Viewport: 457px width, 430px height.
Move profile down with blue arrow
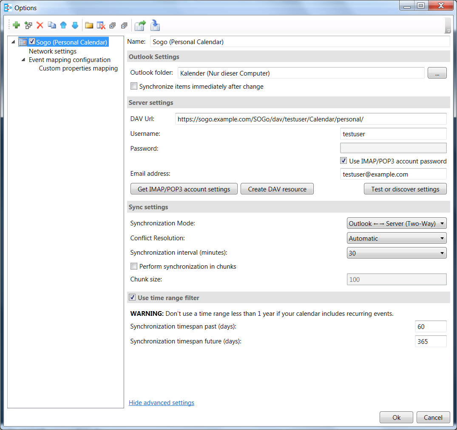75,25
